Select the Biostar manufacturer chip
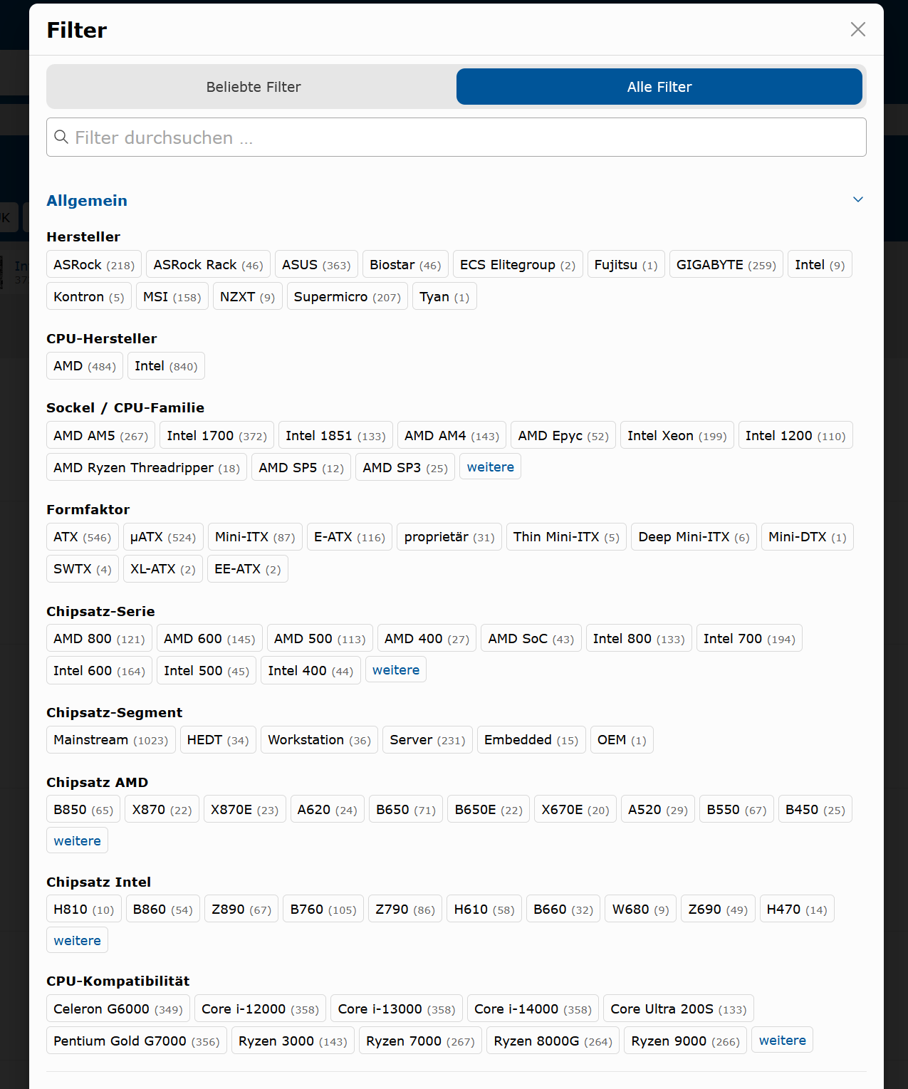Image resolution: width=908 pixels, height=1089 pixels. (x=405, y=264)
